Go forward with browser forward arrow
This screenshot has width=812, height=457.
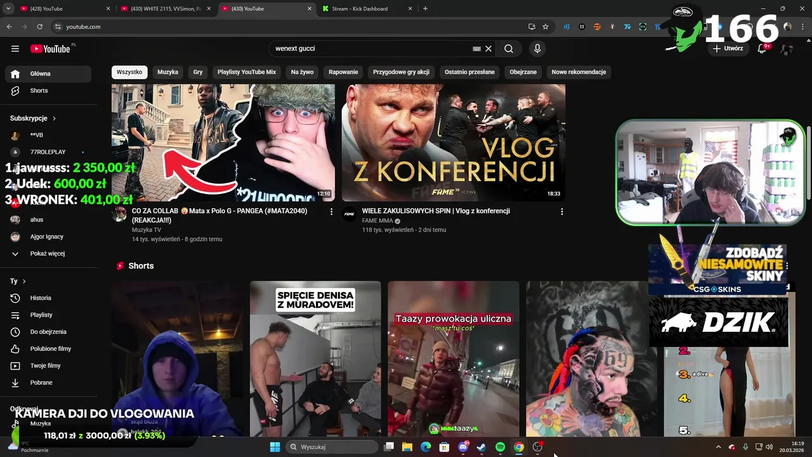[24, 27]
